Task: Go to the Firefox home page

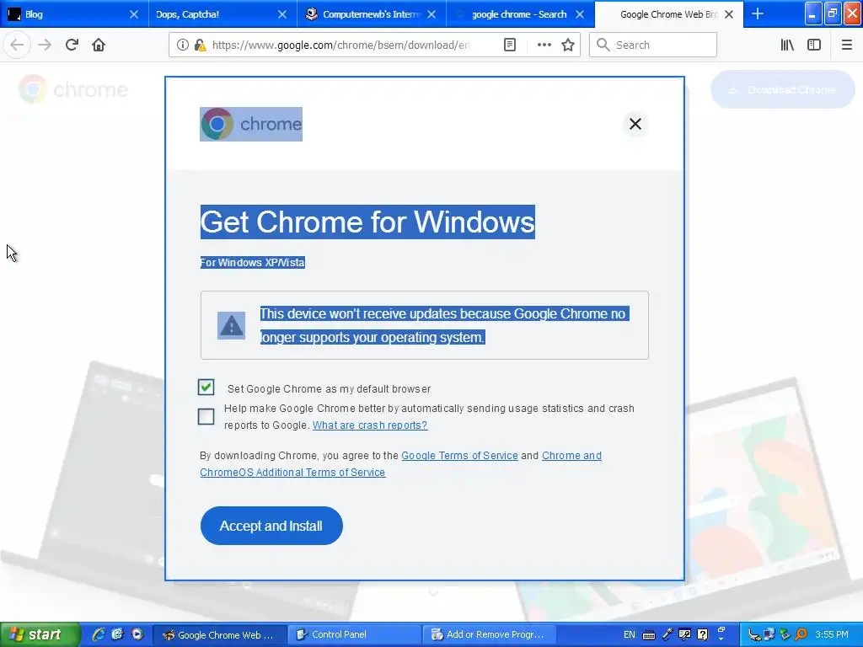Action: tap(99, 45)
